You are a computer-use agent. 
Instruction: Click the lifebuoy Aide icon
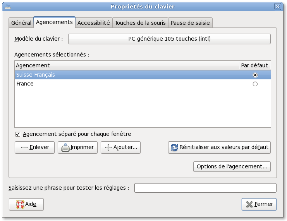[20, 204]
